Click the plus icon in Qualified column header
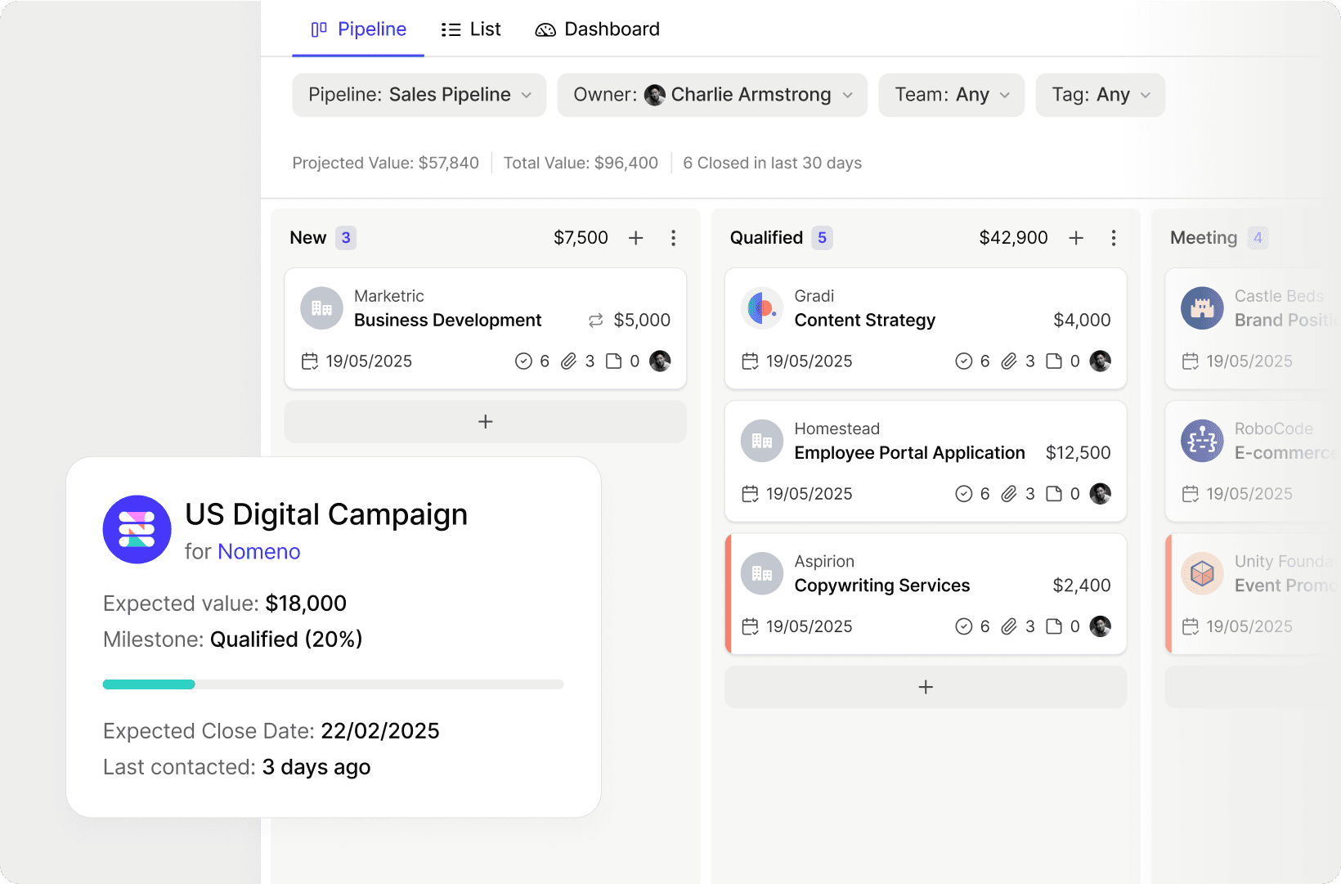The image size is (1341, 884). coord(1076,238)
